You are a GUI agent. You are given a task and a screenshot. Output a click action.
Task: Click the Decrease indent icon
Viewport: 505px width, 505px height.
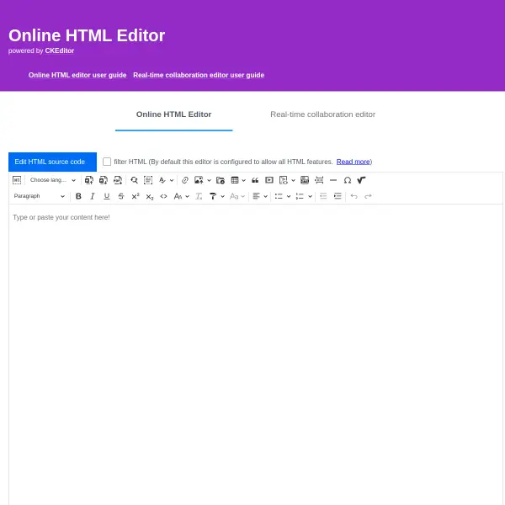pyautogui.click(x=323, y=196)
